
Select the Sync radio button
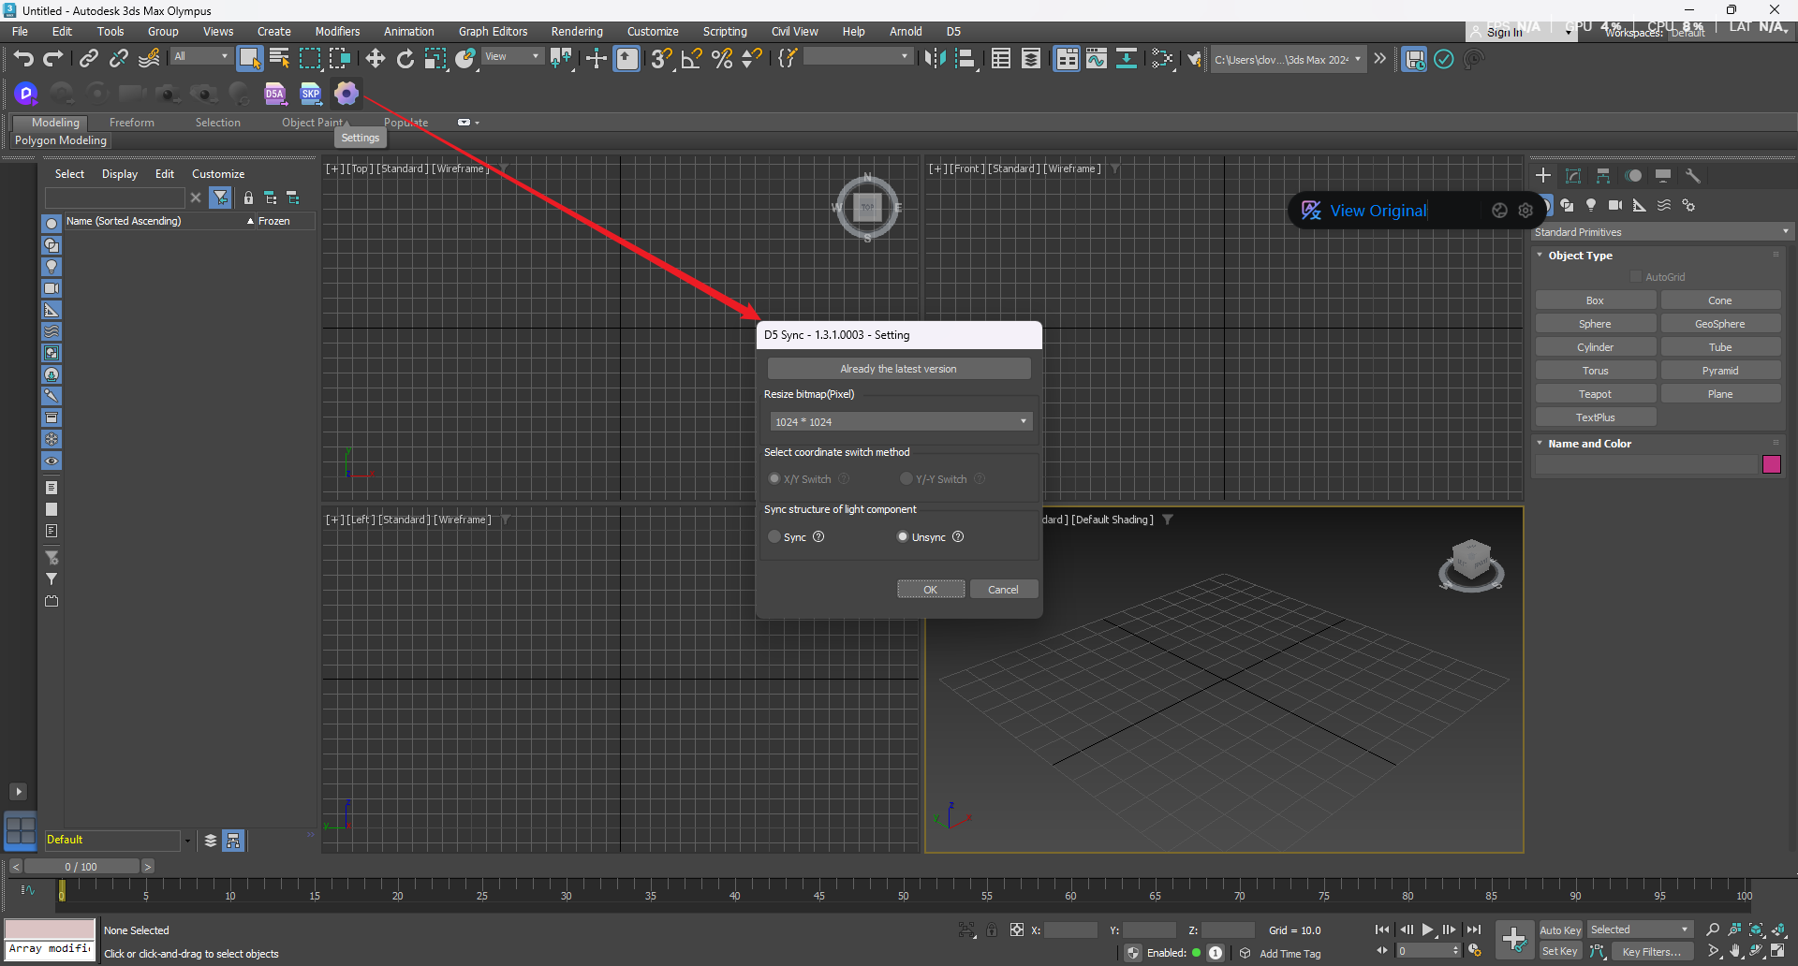click(x=774, y=537)
